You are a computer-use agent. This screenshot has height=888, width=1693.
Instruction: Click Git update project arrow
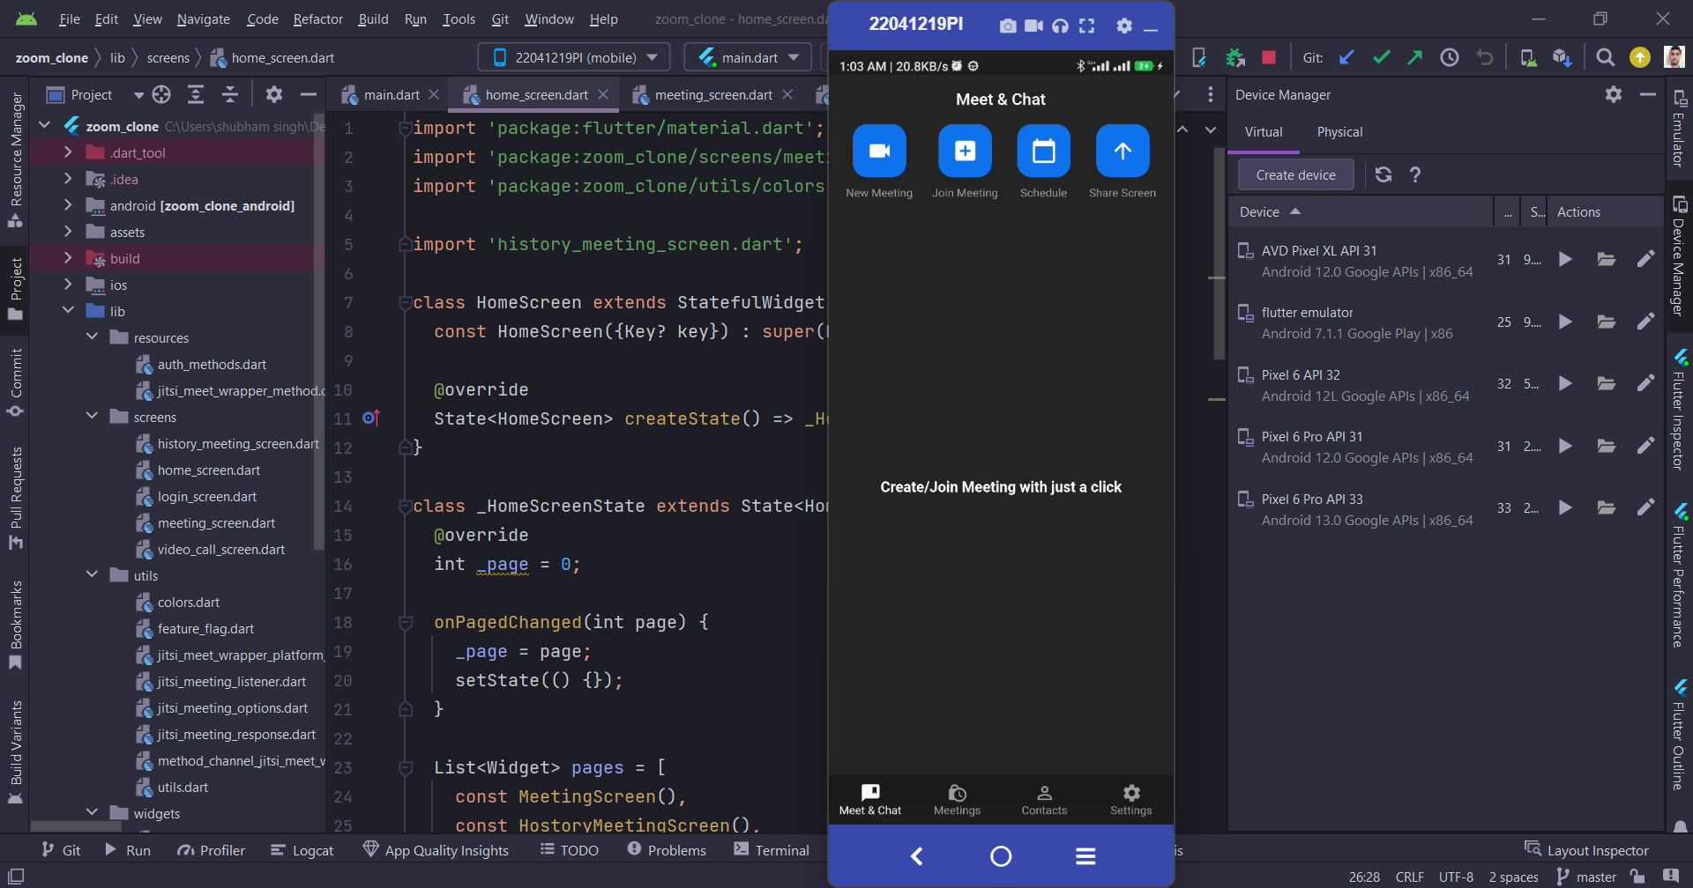tap(1346, 57)
